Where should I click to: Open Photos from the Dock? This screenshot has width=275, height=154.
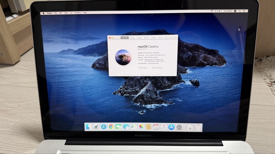click(x=141, y=127)
